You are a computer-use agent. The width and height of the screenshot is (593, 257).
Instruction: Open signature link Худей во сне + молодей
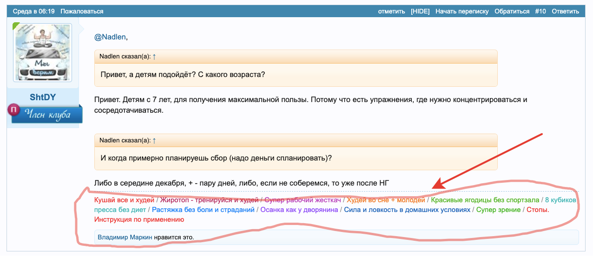(386, 200)
